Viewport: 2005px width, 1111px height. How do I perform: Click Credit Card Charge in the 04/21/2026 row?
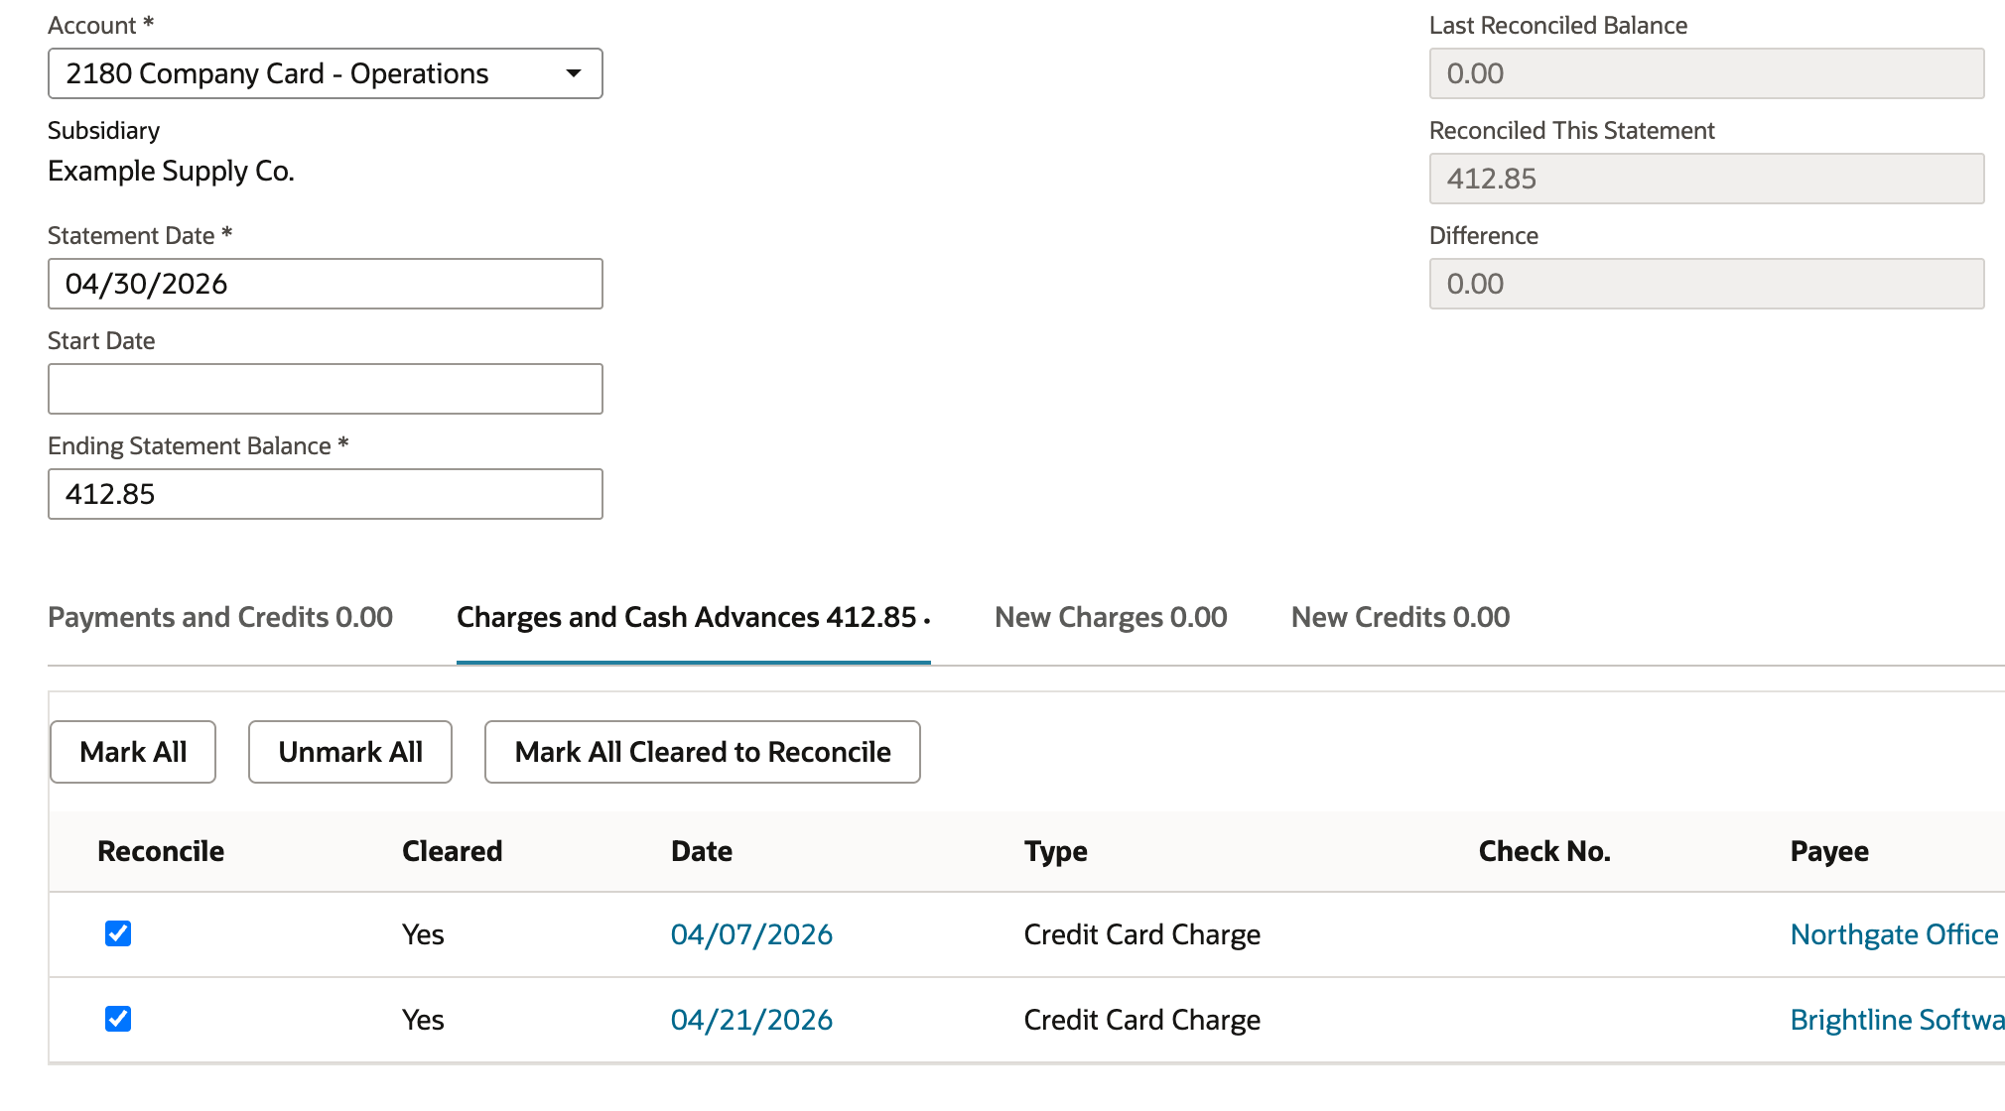1142,1020
